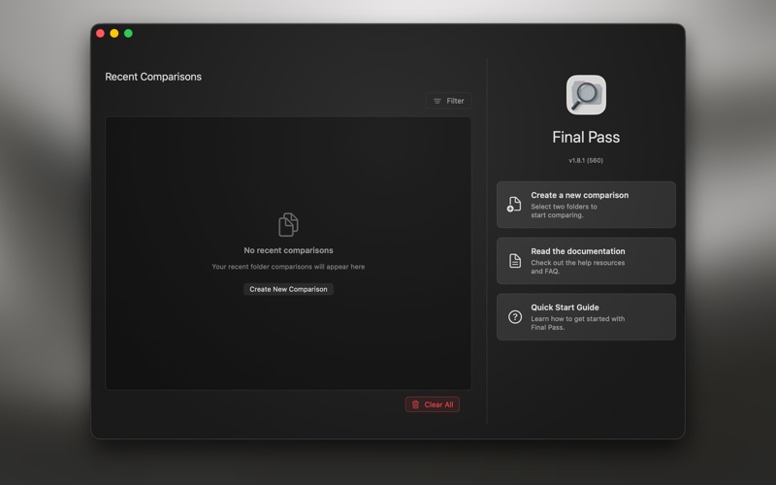Click the Final Pass title text

coord(586,137)
